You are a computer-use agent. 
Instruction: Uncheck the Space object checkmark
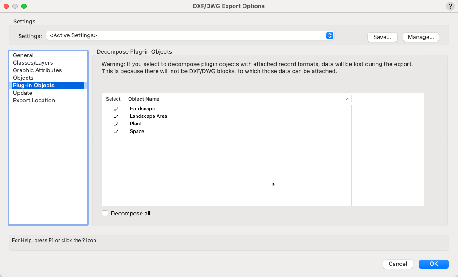pos(116,131)
